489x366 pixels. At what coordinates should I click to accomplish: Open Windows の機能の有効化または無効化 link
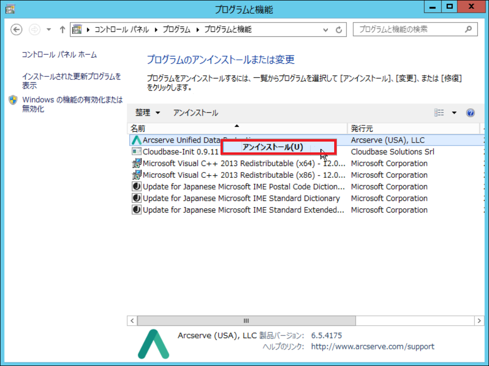(x=73, y=104)
